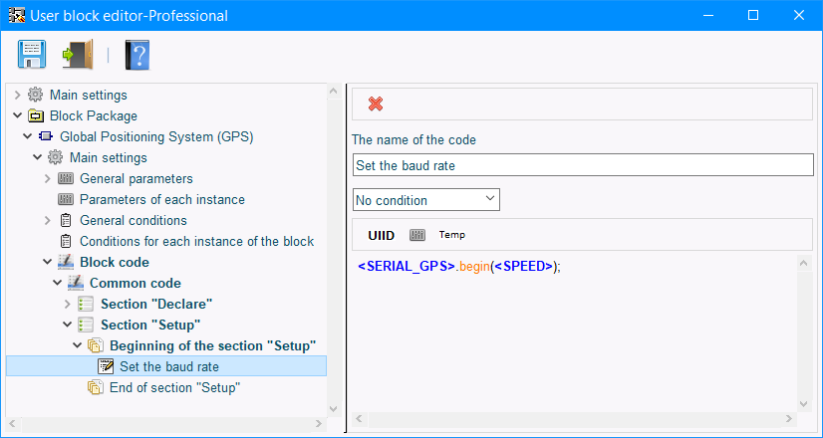
Task: Expand the top-level Main settings node
Action: 17,95
